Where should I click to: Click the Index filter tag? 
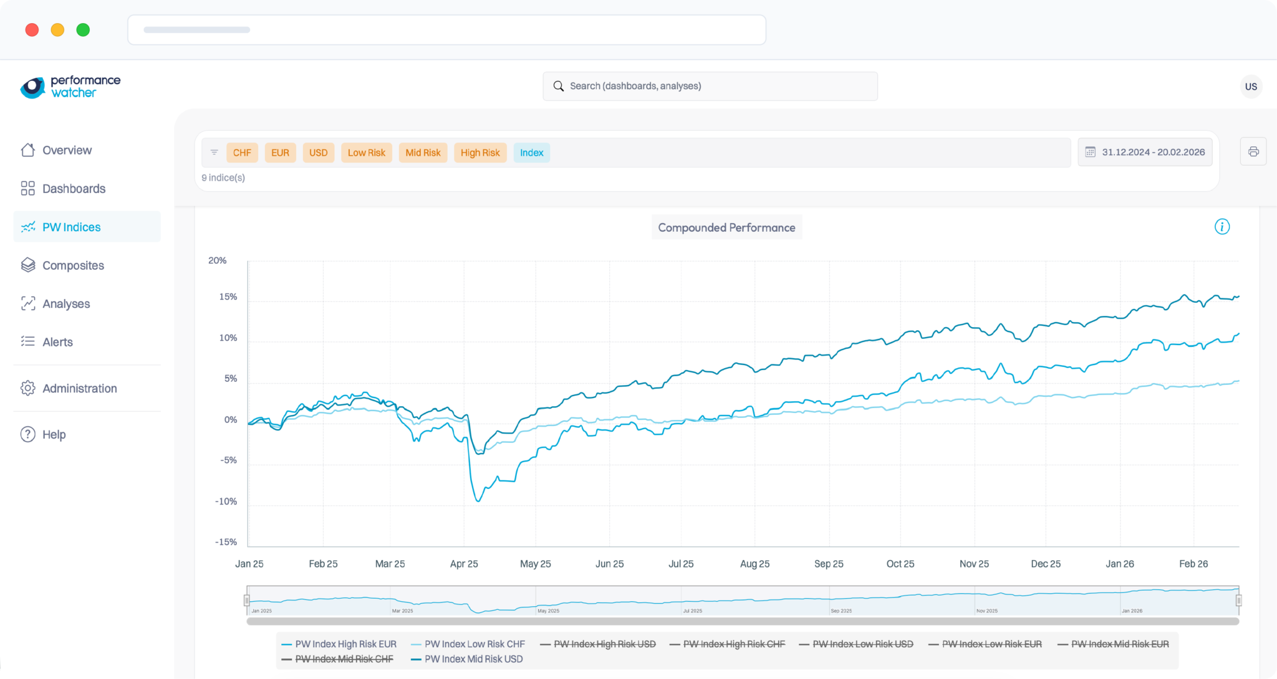531,153
